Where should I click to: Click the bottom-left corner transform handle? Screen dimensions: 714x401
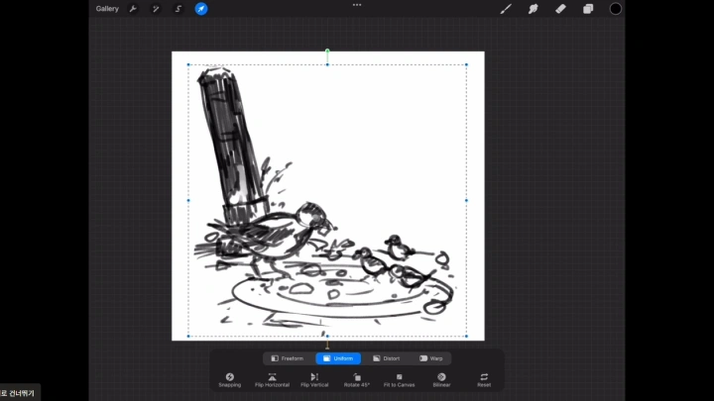click(x=188, y=336)
